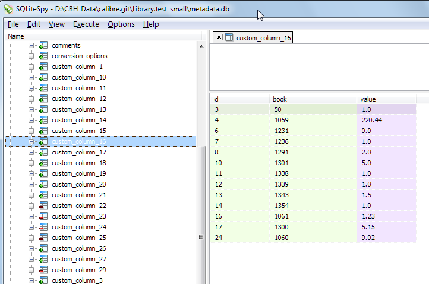Click the custom_column_22 red table icon
429x284 pixels.
click(43, 206)
